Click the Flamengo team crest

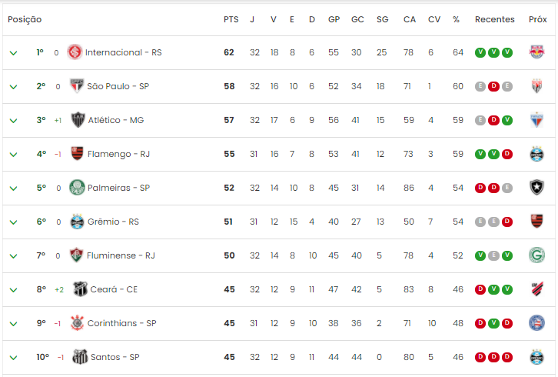pyautogui.click(x=77, y=154)
